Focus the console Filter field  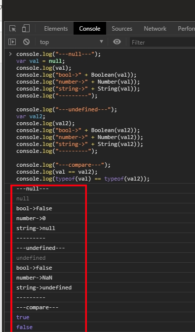(162, 43)
